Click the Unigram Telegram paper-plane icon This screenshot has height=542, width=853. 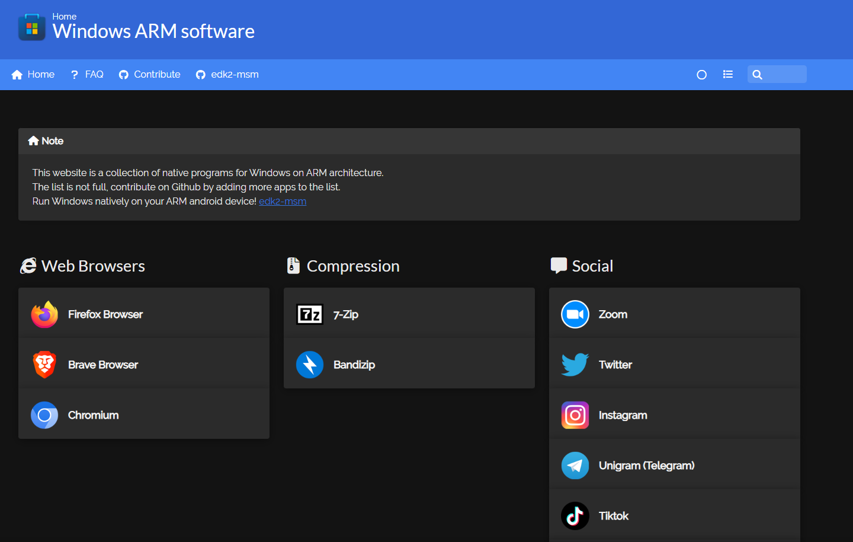tap(575, 466)
